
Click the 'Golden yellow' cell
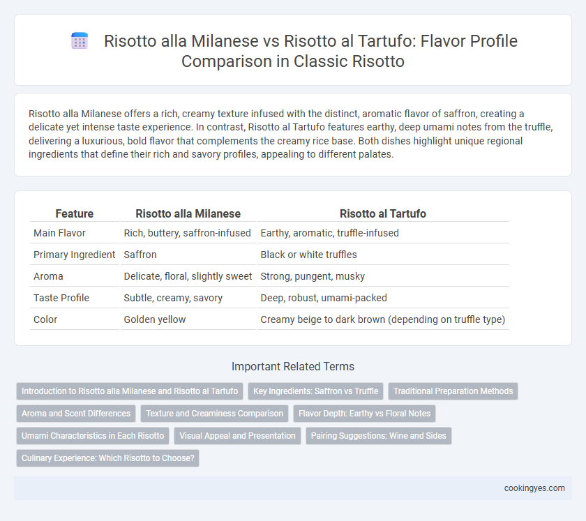188,320
